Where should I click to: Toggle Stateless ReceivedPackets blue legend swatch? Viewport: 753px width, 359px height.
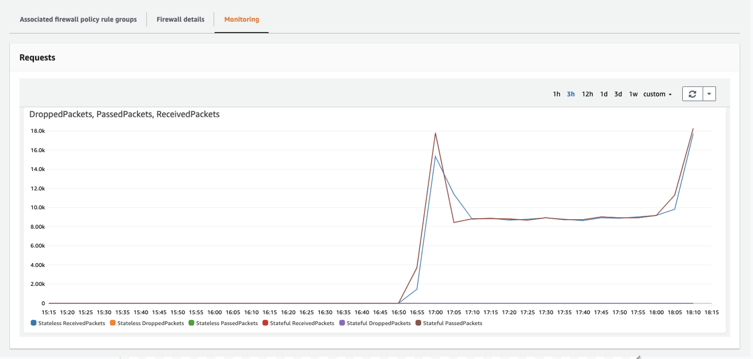34,323
